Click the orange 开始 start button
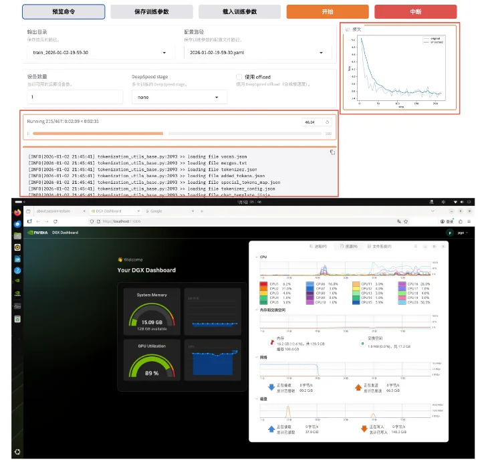 pyautogui.click(x=327, y=12)
